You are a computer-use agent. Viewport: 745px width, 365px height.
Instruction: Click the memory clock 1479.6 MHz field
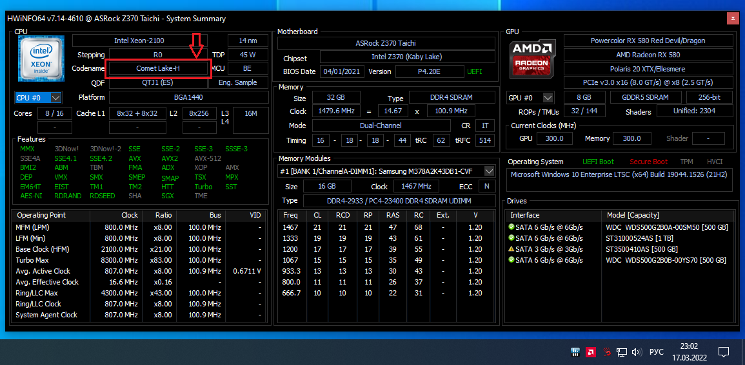pos(336,111)
